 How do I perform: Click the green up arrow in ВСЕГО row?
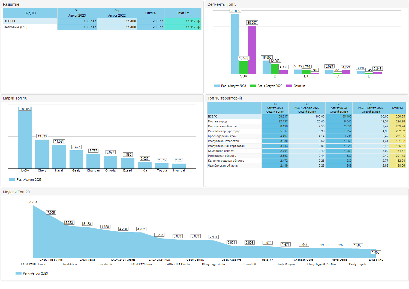[199, 21]
